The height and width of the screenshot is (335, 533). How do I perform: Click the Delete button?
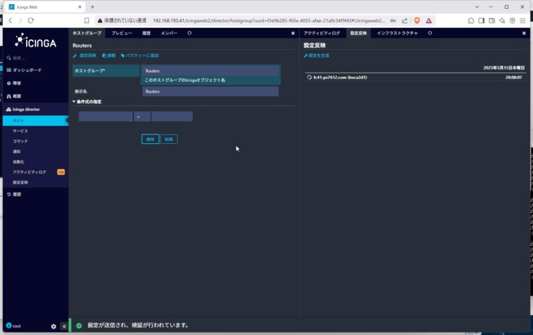(169, 139)
